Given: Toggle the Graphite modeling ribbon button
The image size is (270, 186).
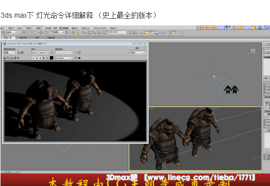Looking at the screenshot, I should [147, 33].
